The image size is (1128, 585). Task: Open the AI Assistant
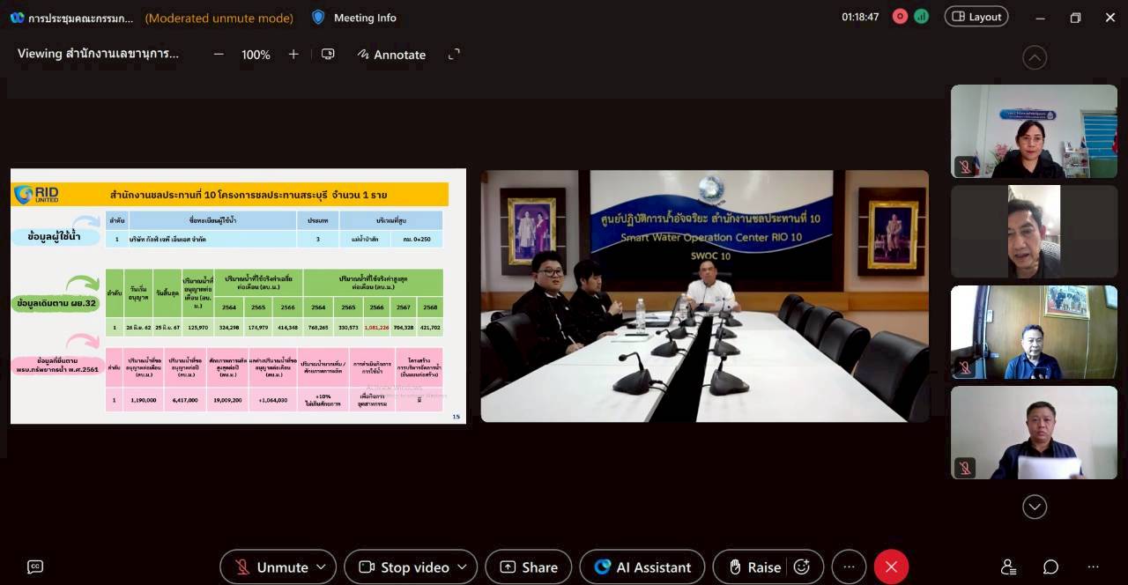(642, 567)
